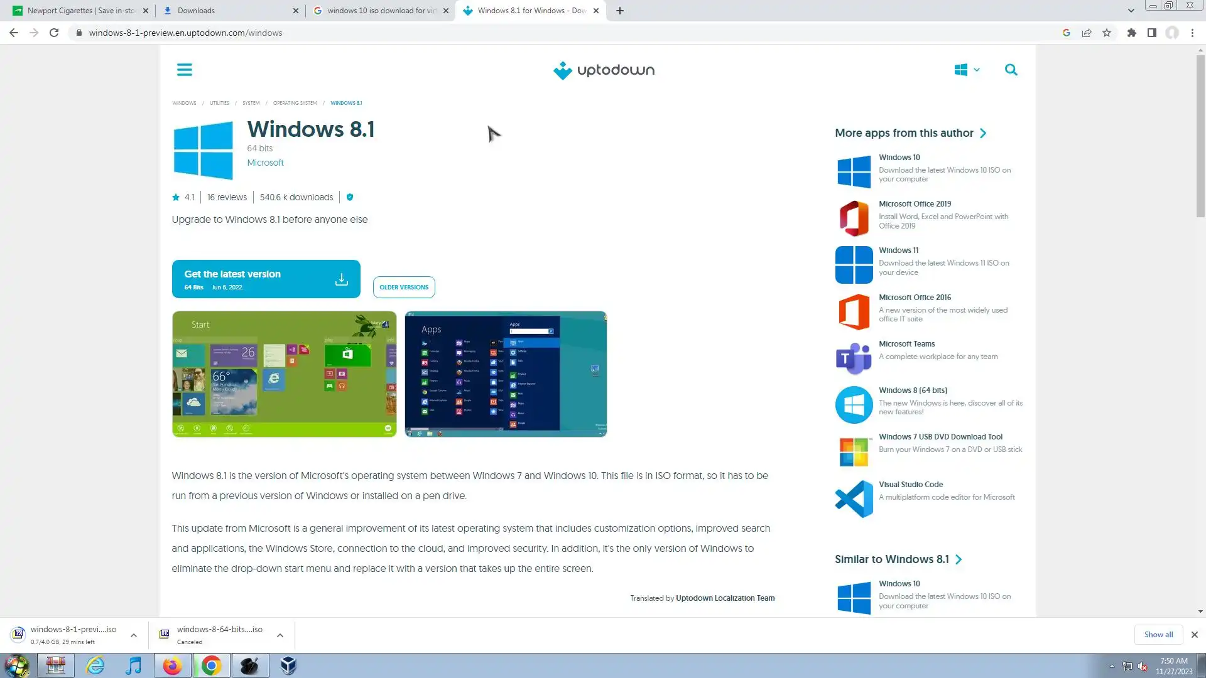Click the page vertical scrollbar thumb
This screenshot has width=1206, height=678.
[1200, 136]
